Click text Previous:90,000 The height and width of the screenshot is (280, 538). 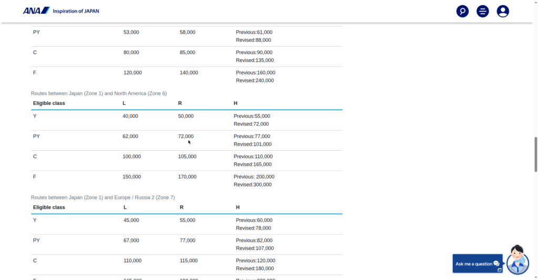254,53
